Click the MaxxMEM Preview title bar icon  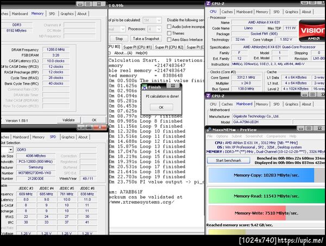(x=209, y=130)
